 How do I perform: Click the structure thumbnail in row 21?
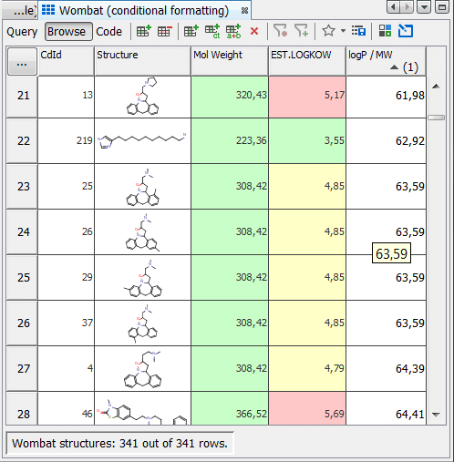143,97
